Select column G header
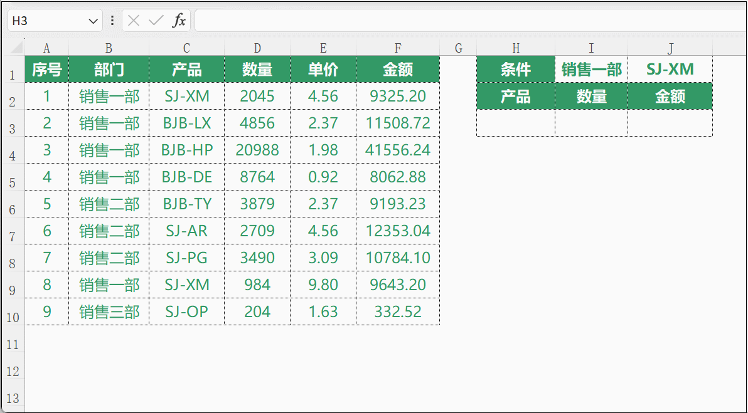 (x=458, y=48)
